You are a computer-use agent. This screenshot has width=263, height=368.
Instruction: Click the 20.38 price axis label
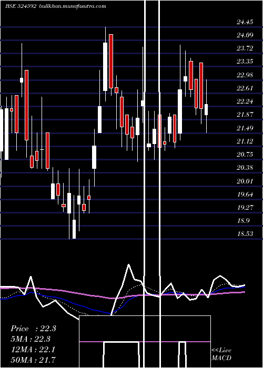click(245, 168)
